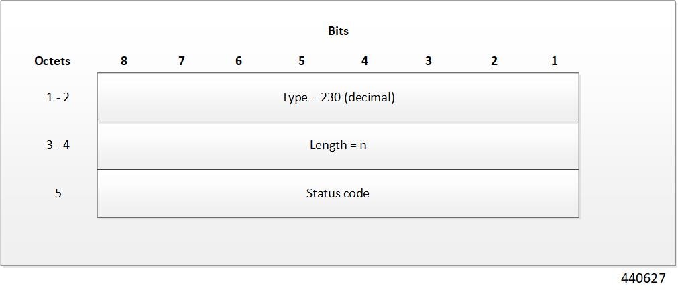Viewport: 678px width, 294px height.
Task: Select the Length = n field
Action: (x=338, y=146)
